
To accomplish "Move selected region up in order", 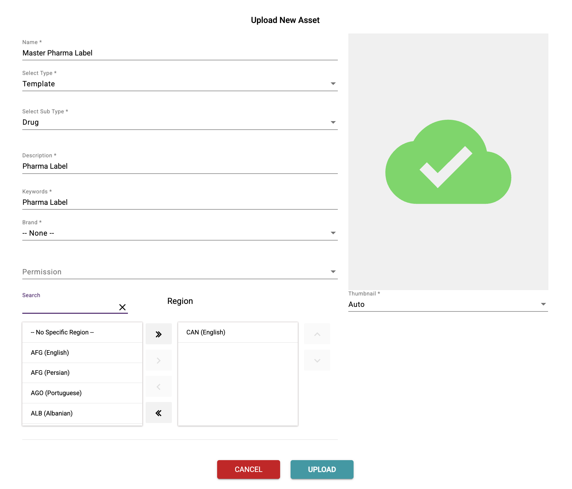I will pyautogui.click(x=317, y=334).
